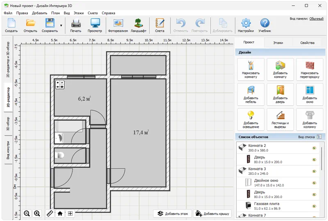Click the Дублировать toolbar icon
The image size is (328, 221).
tap(223, 25)
